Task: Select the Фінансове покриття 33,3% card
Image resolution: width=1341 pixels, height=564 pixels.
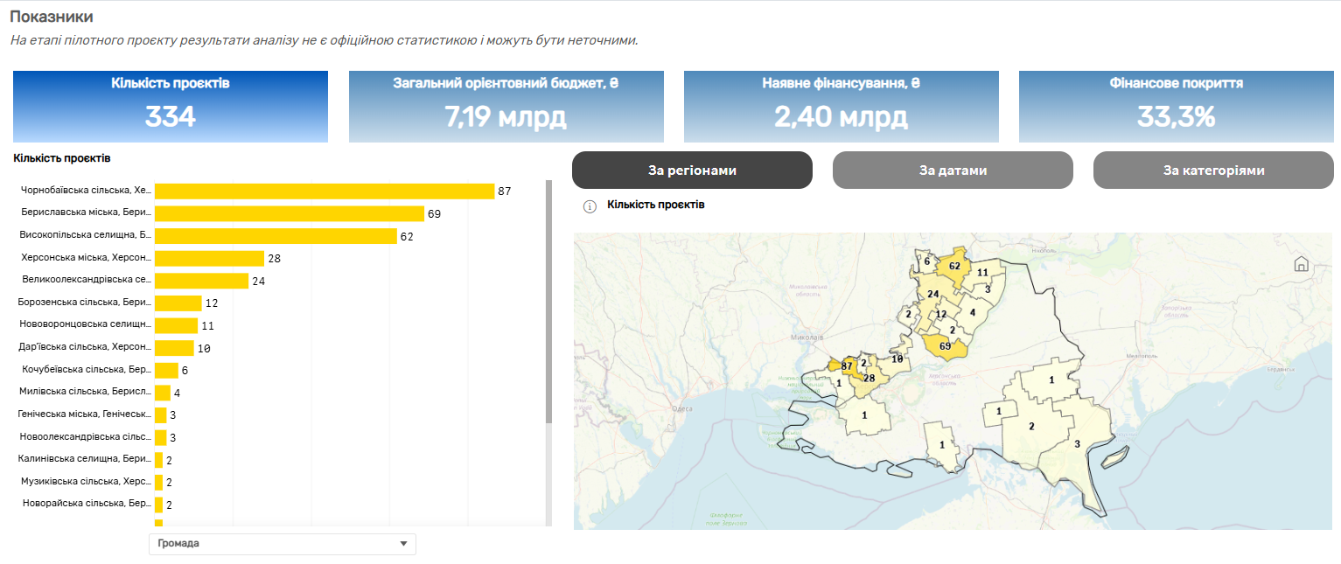Action: coord(1176,106)
